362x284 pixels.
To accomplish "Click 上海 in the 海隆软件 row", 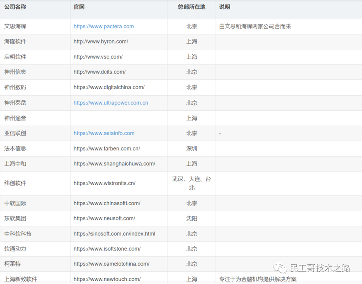I will 192,42.
